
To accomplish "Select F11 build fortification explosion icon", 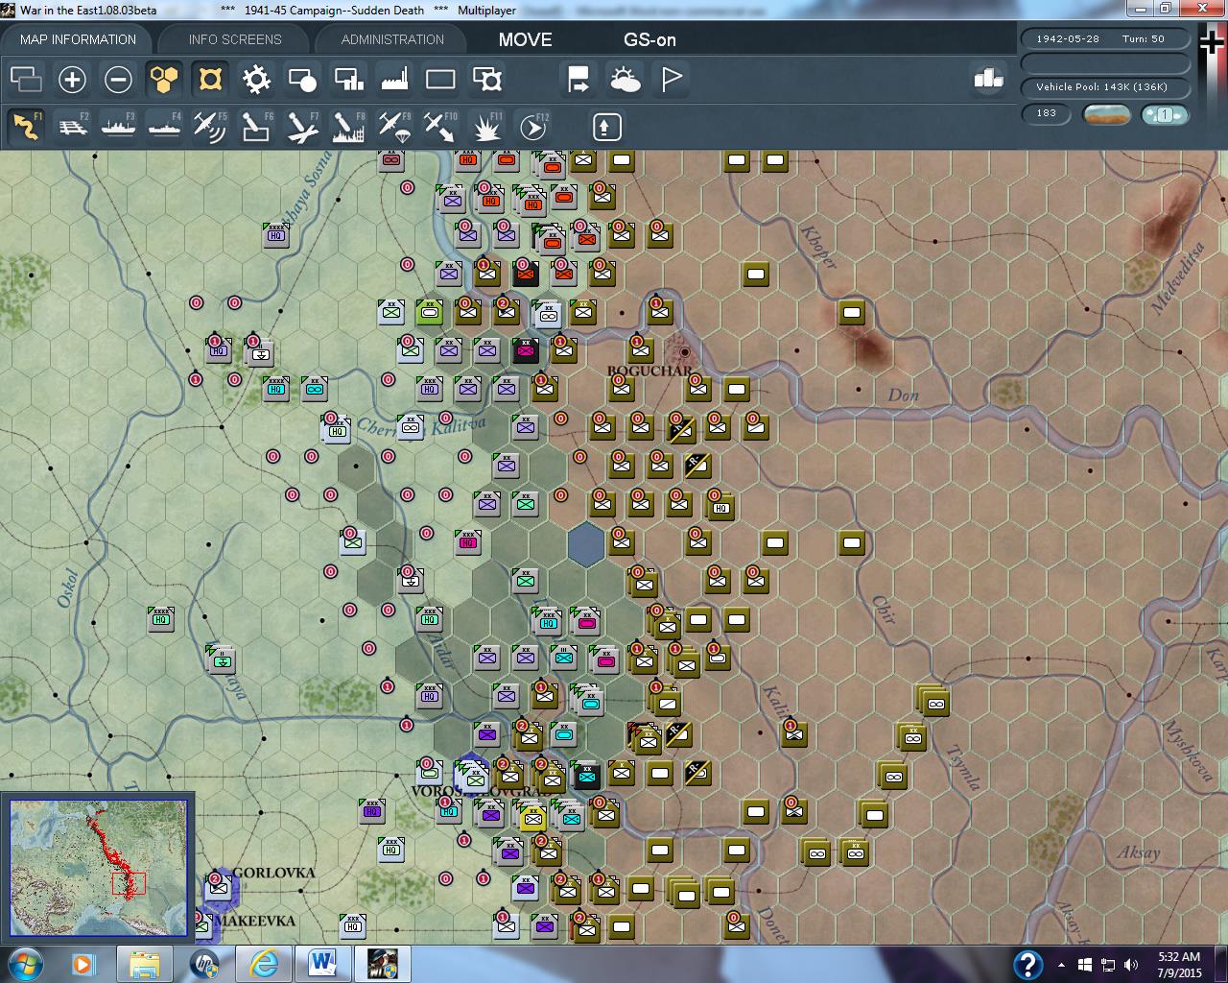I will pos(486,126).
